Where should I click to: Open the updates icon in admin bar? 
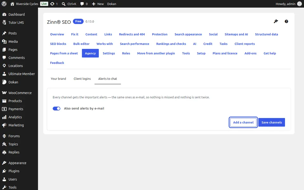(x=52, y=4)
